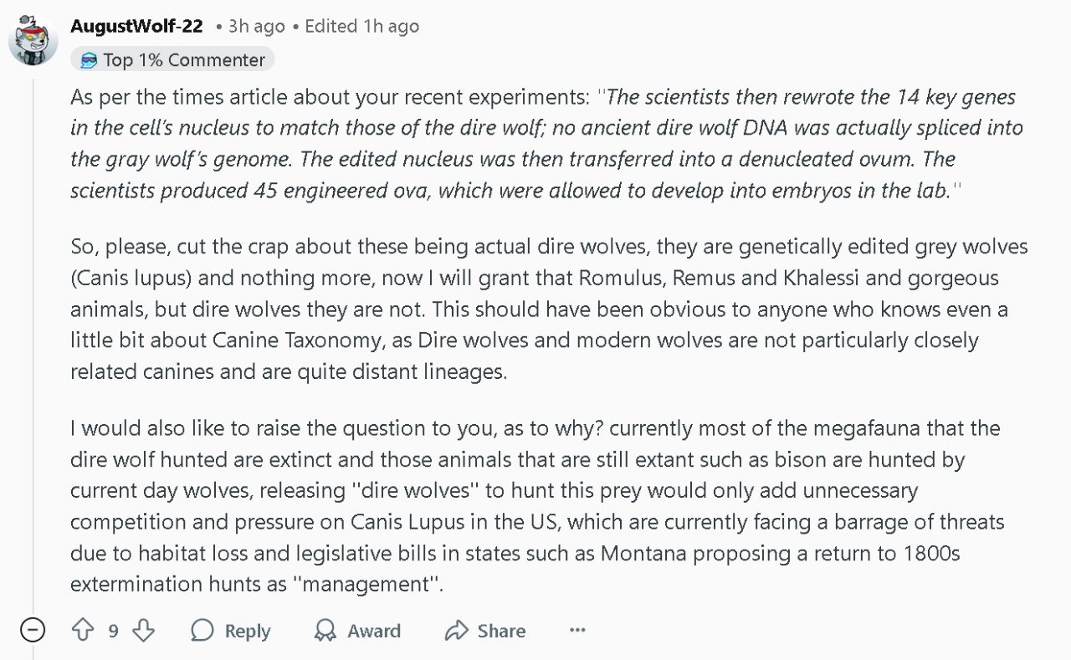
Task: Click the "Top 1% Commenter" flair text
Action: click(184, 60)
